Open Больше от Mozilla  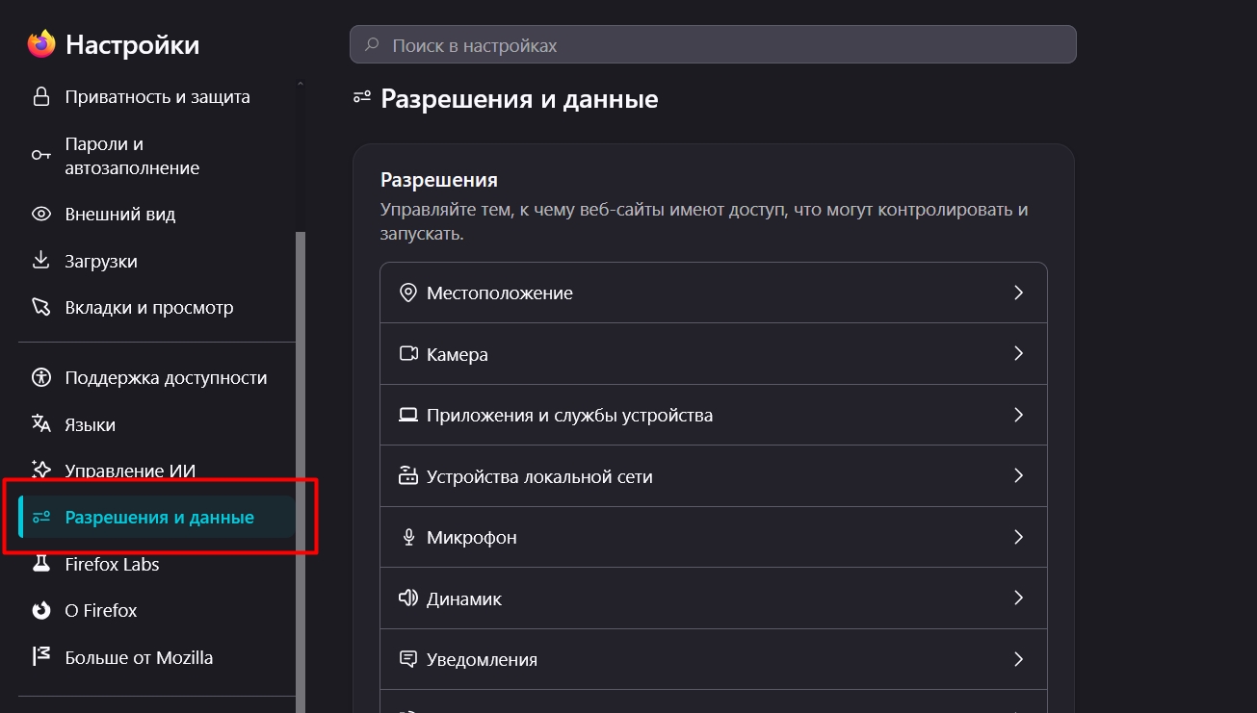pyautogui.click(x=157, y=657)
